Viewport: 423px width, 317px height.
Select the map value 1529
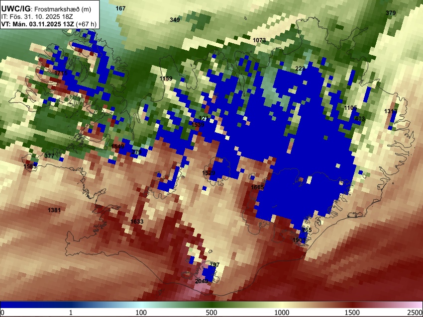(x=209, y=172)
